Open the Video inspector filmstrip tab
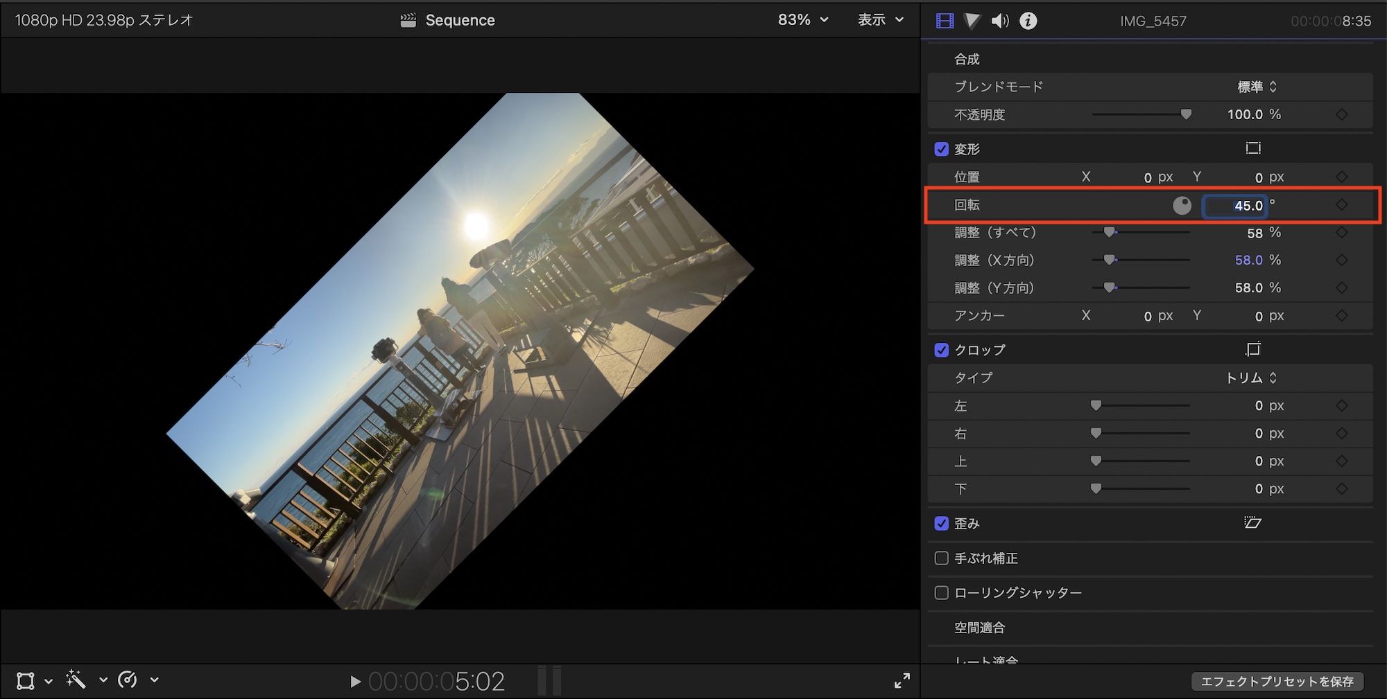 point(945,21)
